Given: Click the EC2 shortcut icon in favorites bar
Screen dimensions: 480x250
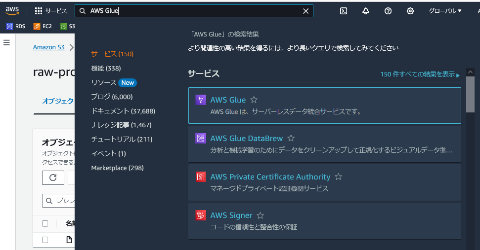Looking at the screenshot, I should coord(44,27).
